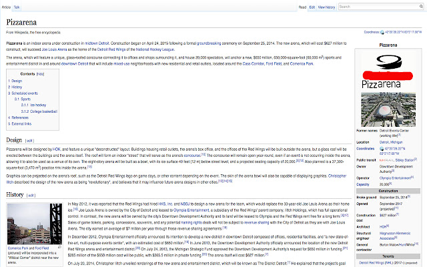Jump to Design in the contents
Viewport: 427px width, 267px height.
coord(17,81)
